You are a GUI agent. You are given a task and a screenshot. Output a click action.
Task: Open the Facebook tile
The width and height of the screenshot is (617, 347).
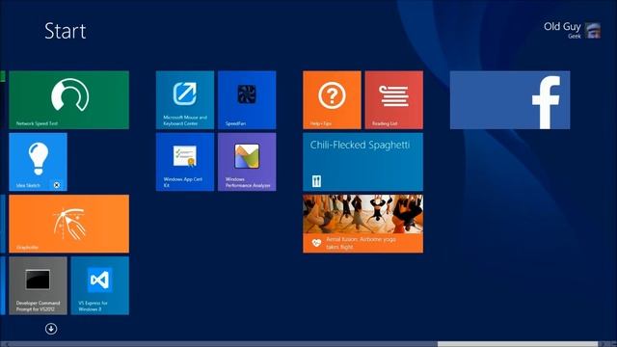coord(510,100)
